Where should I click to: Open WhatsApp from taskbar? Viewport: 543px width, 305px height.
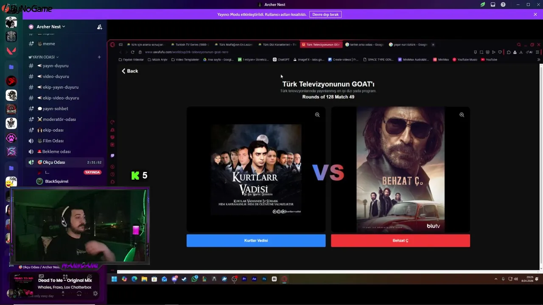pyautogui.click(x=194, y=279)
